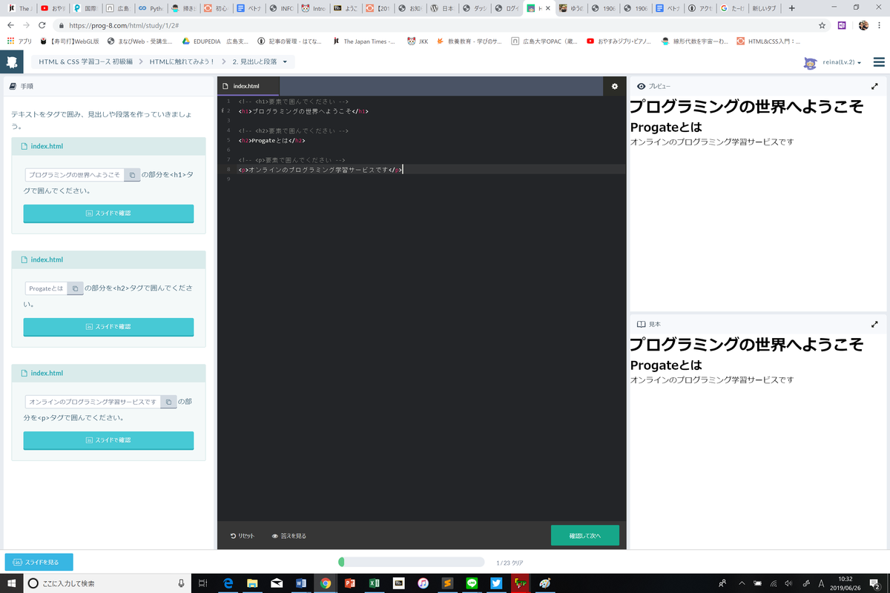Click the リセット button
The width and height of the screenshot is (890, 593).
point(243,535)
